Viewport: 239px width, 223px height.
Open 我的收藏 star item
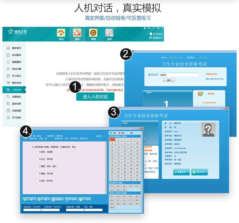pyautogui.click(x=14, y=69)
